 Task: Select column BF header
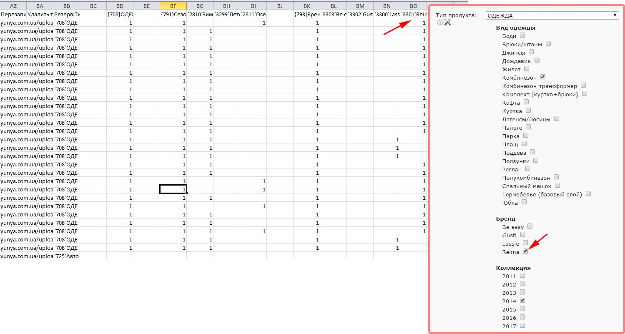(173, 6)
